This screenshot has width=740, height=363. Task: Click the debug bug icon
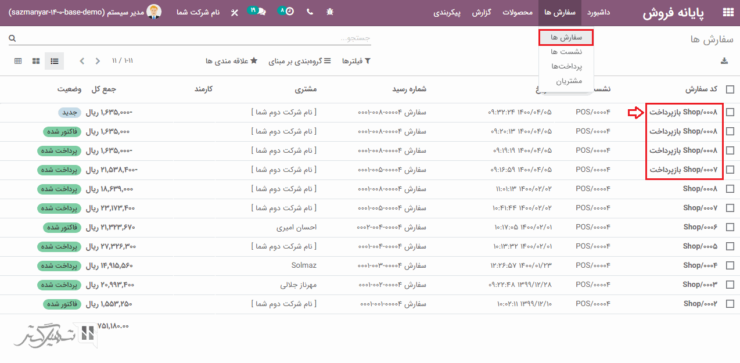330,12
